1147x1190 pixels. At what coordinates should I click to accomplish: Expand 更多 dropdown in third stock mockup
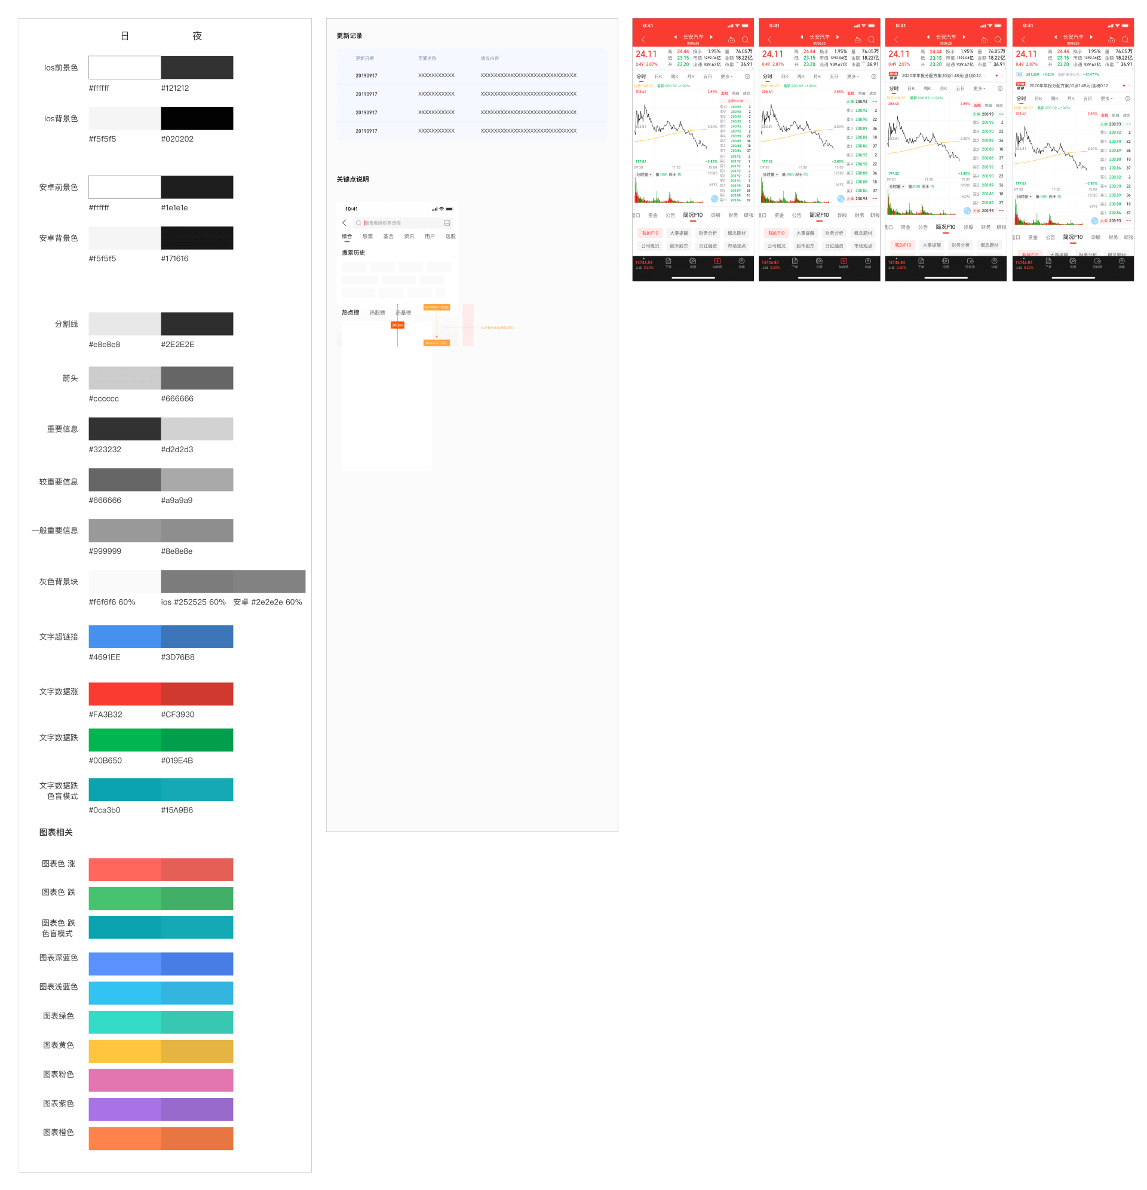click(979, 88)
